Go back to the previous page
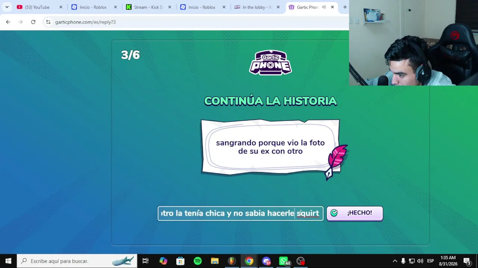478x268 pixels. 8,22
